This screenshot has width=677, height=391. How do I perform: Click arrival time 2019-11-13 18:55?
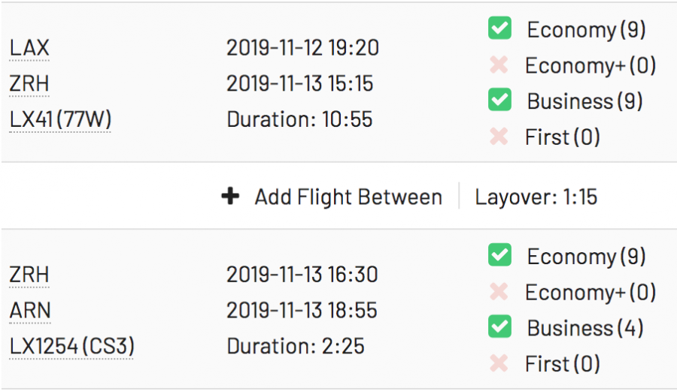[x=302, y=311]
